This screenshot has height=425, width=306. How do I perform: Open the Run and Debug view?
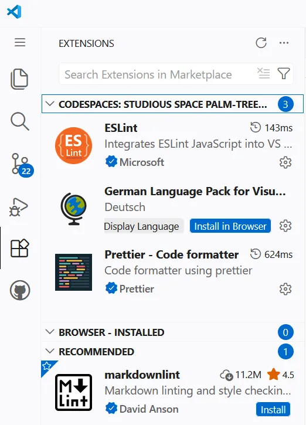point(18,208)
